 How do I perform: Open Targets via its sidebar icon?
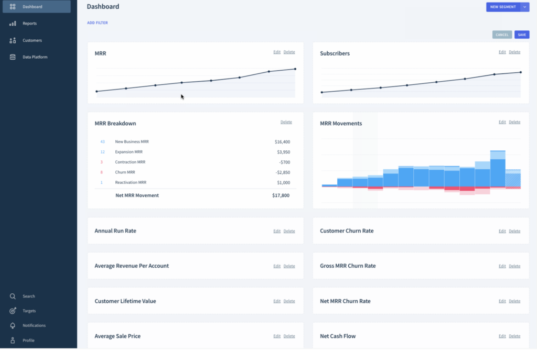(x=12, y=311)
